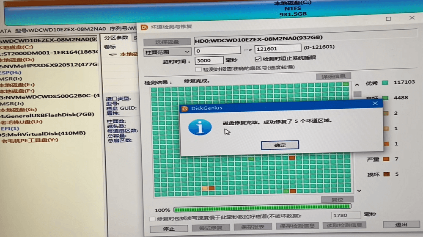This screenshot has height=237, width=423.
Task: Switch to the 分区参数 tab
Action: tap(116, 38)
